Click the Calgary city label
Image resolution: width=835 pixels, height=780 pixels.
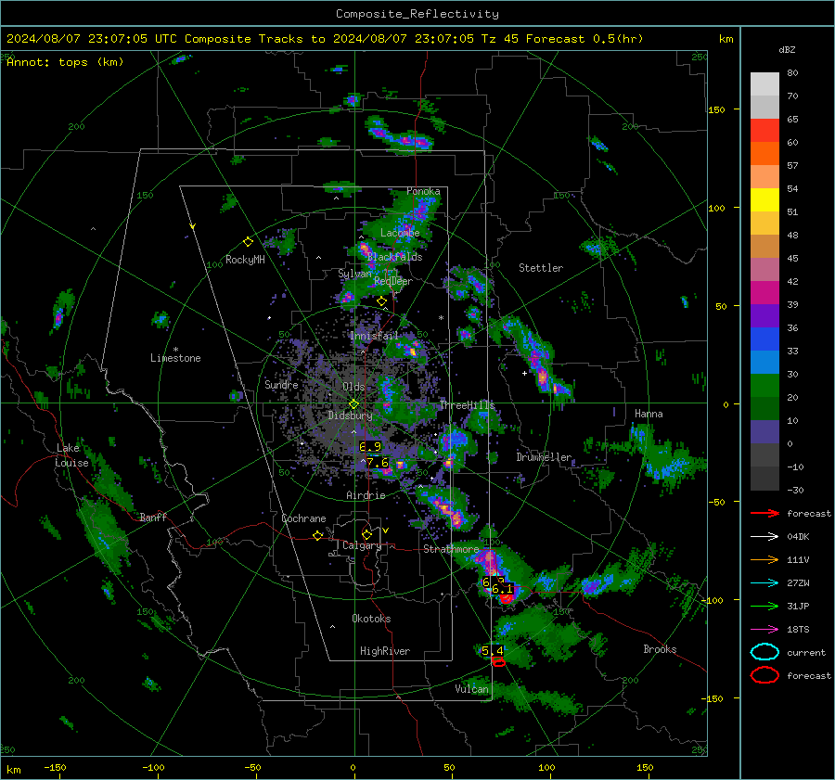pyautogui.click(x=362, y=545)
